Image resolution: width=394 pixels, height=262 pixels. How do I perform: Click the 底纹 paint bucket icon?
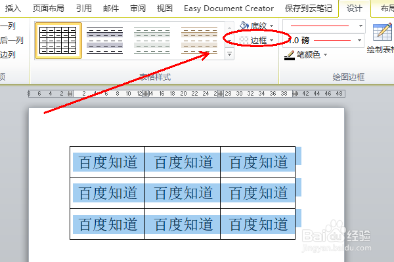pos(244,26)
